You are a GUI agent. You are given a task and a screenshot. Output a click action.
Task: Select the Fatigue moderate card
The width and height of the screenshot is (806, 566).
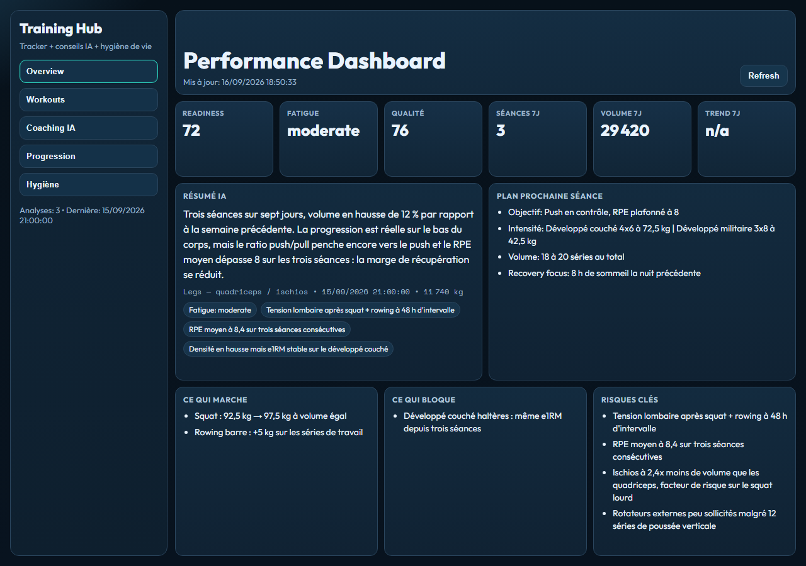click(329, 139)
